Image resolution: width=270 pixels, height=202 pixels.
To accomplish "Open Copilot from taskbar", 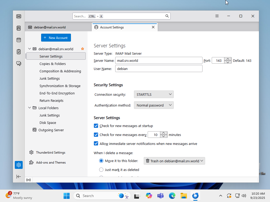I will coord(149,196).
